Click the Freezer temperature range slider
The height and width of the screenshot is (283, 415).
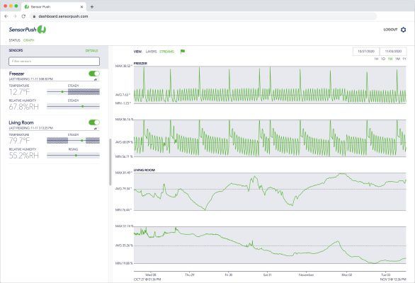click(74, 92)
